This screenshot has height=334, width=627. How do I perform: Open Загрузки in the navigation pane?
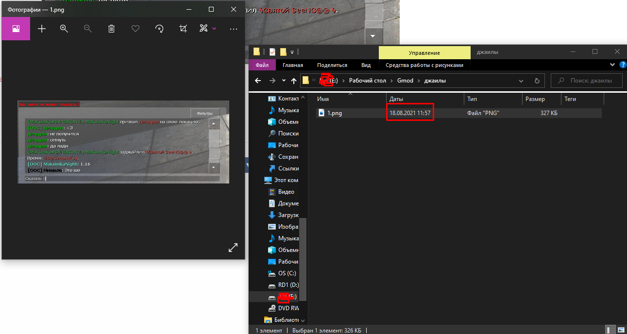pos(284,215)
